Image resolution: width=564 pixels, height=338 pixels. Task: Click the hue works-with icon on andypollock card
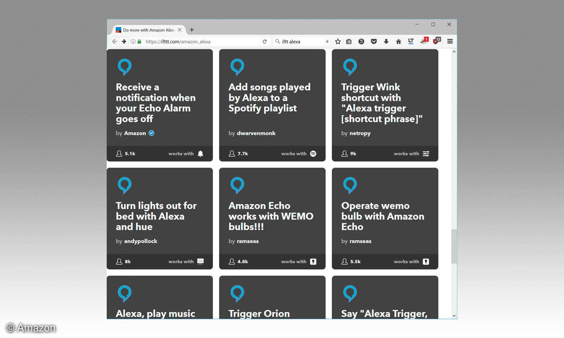[201, 261]
